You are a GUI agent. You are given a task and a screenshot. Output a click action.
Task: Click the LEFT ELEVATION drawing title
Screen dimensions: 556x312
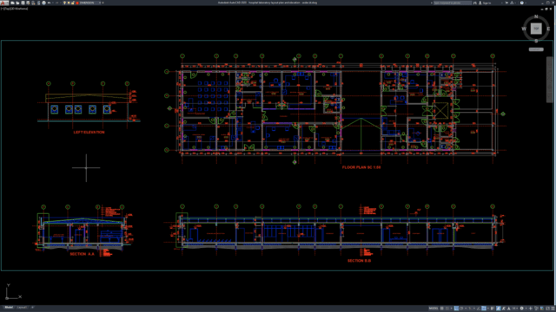pyautogui.click(x=89, y=133)
